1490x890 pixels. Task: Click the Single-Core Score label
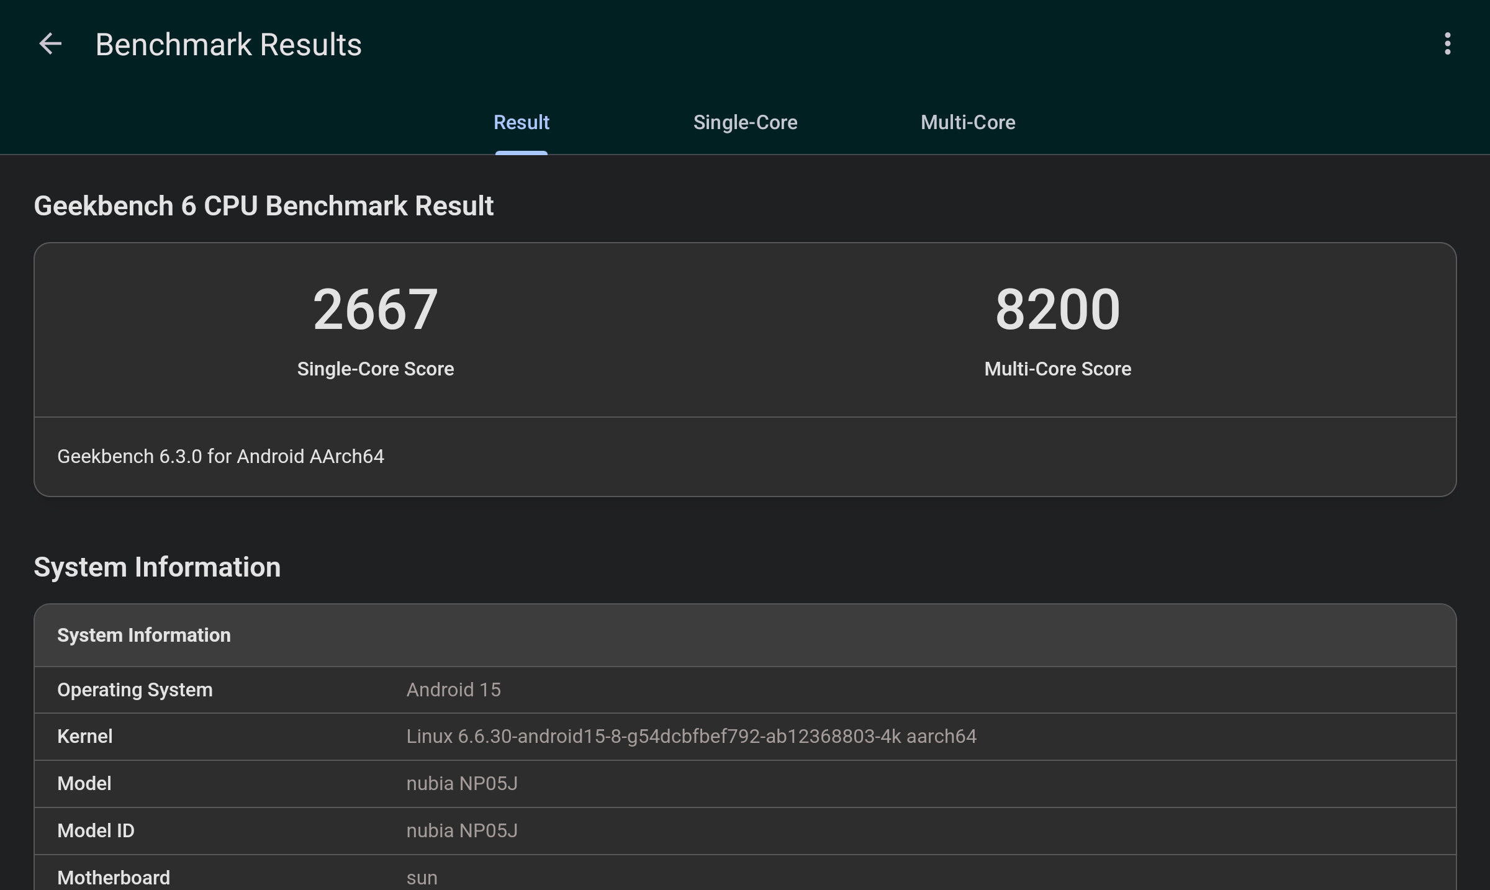[x=375, y=369]
